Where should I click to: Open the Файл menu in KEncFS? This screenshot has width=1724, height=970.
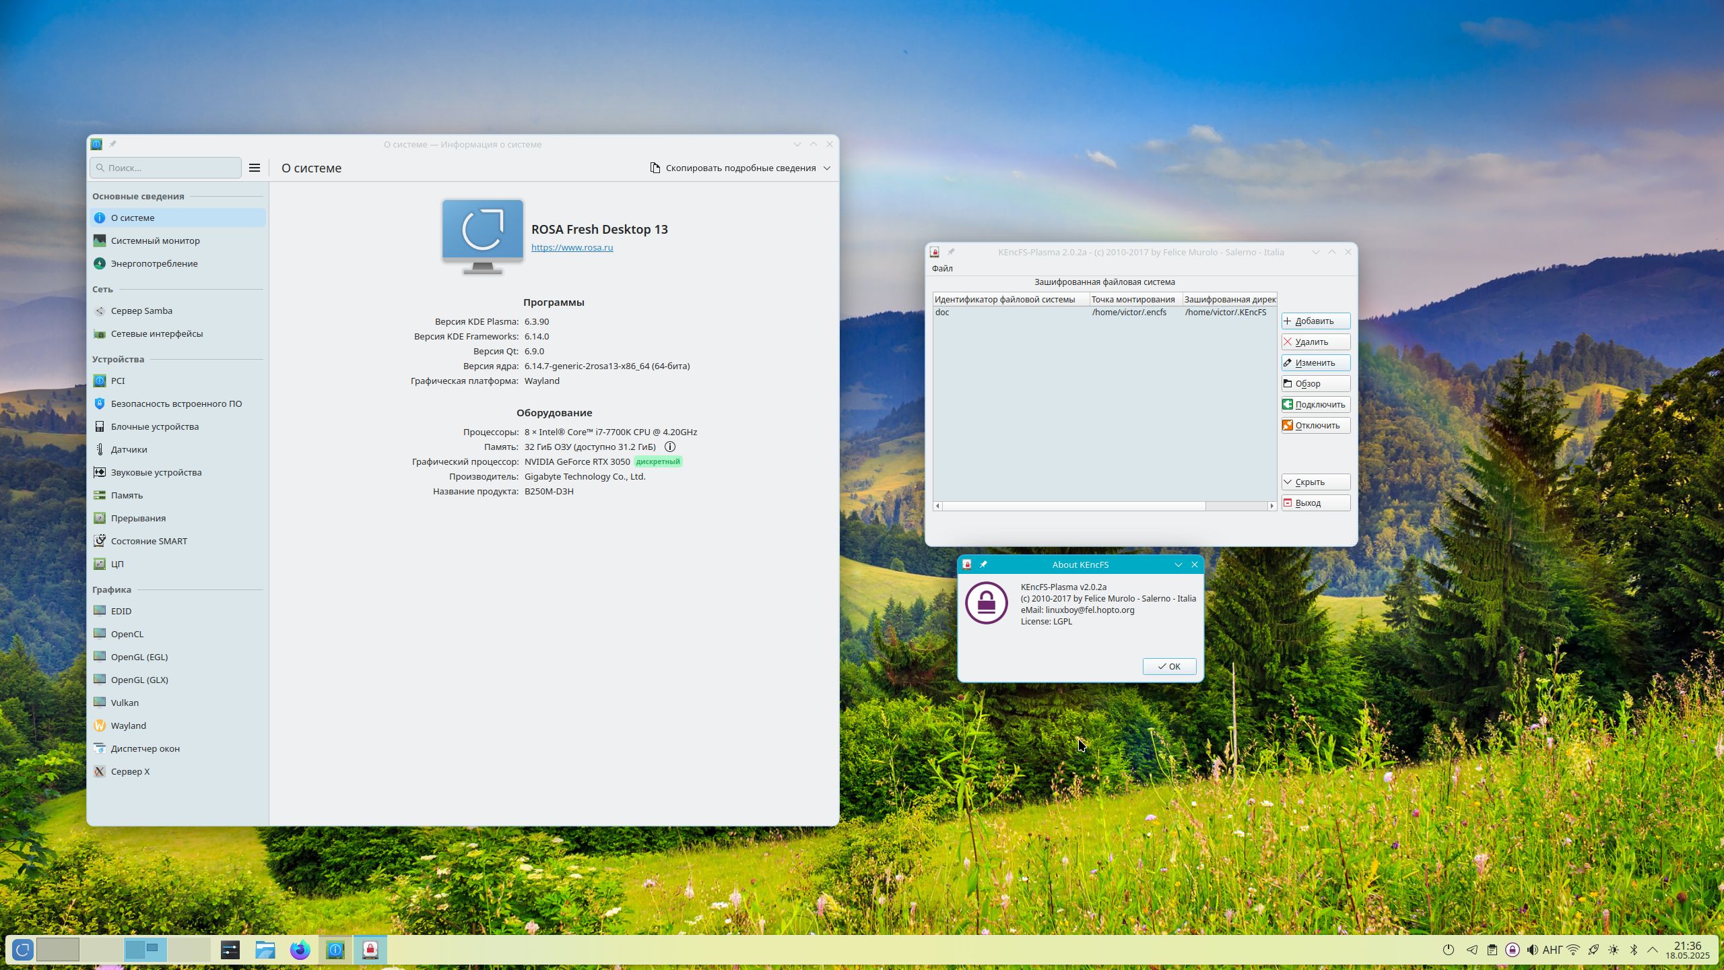tap(942, 268)
